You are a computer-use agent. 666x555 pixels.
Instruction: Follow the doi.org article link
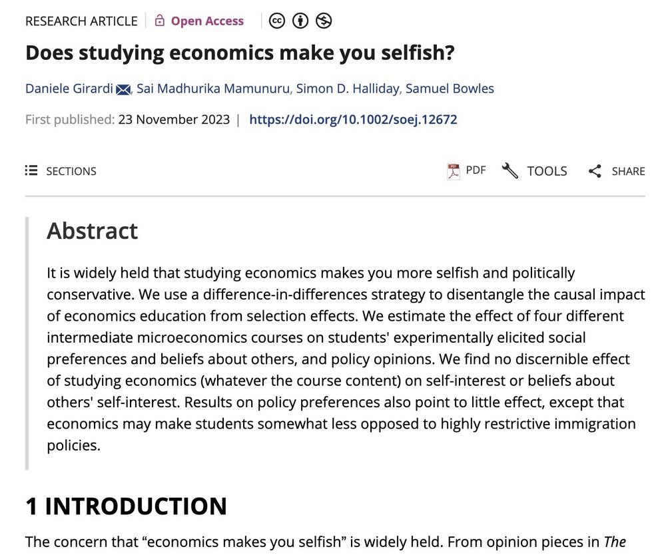click(353, 120)
